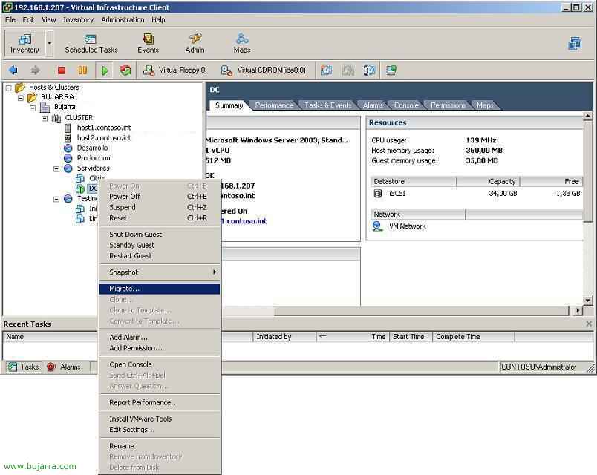Collapse the Hosts & Clusters tree node
The width and height of the screenshot is (597, 475).
pos(8,88)
